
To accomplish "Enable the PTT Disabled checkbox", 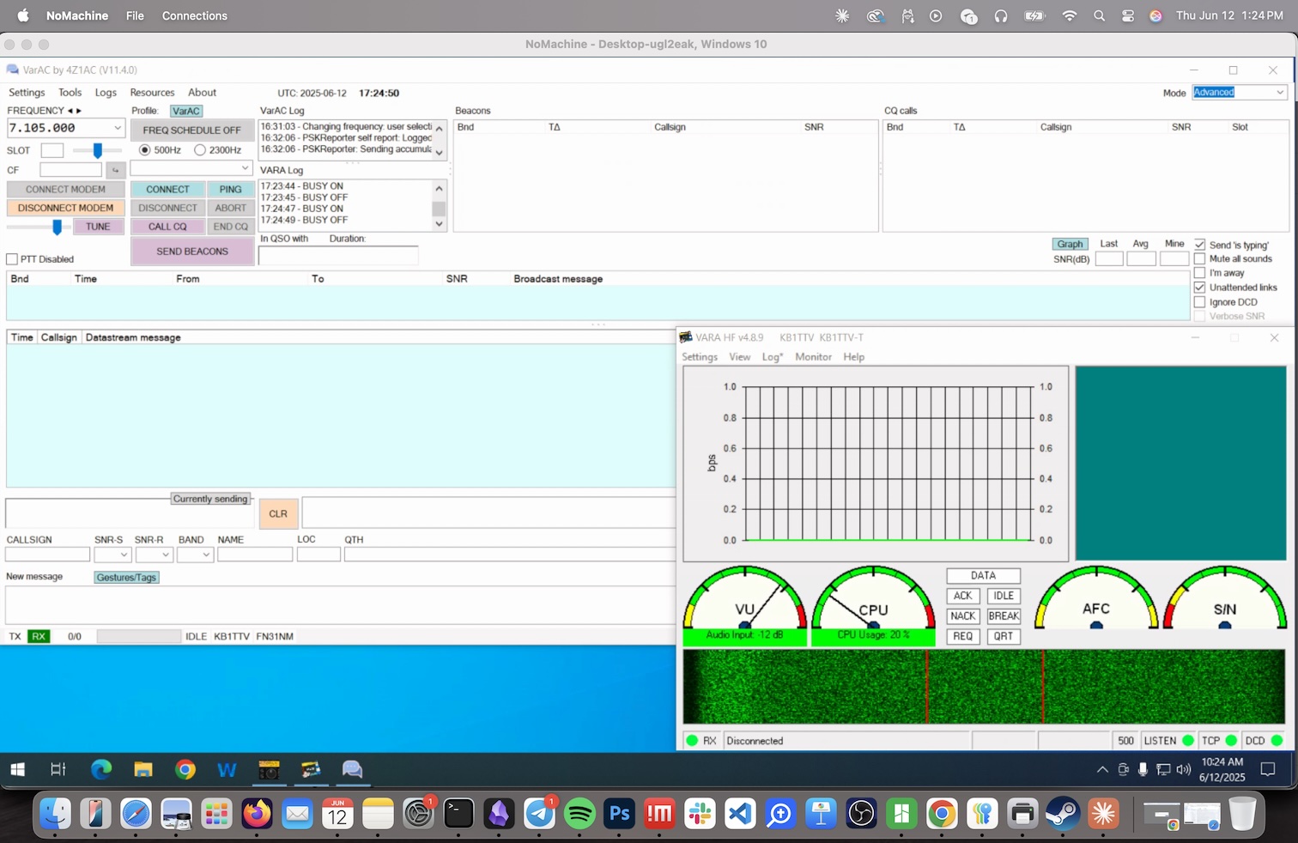I will [12, 259].
